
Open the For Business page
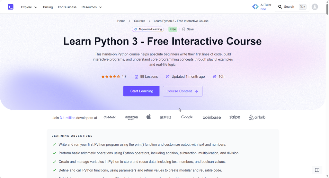(67, 7)
